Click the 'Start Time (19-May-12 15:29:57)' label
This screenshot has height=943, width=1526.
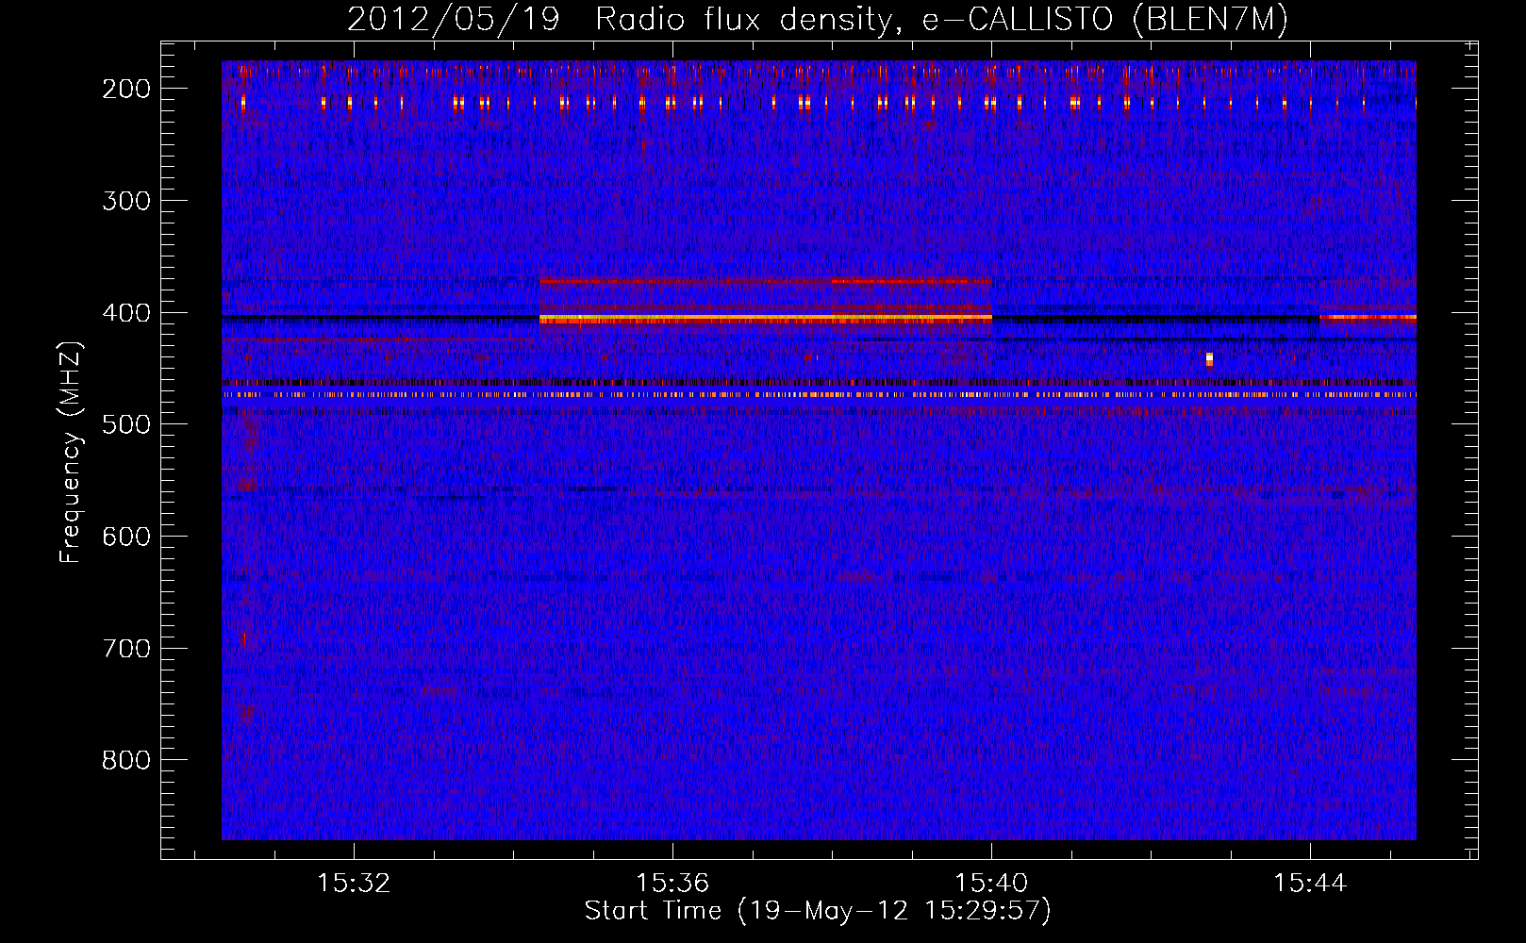pyautogui.click(x=818, y=911)
